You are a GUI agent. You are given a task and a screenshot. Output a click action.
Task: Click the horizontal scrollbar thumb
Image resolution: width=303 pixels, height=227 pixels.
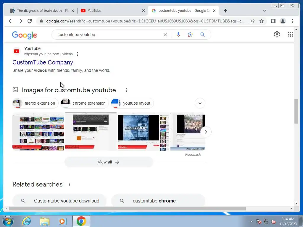pos(128,208)
